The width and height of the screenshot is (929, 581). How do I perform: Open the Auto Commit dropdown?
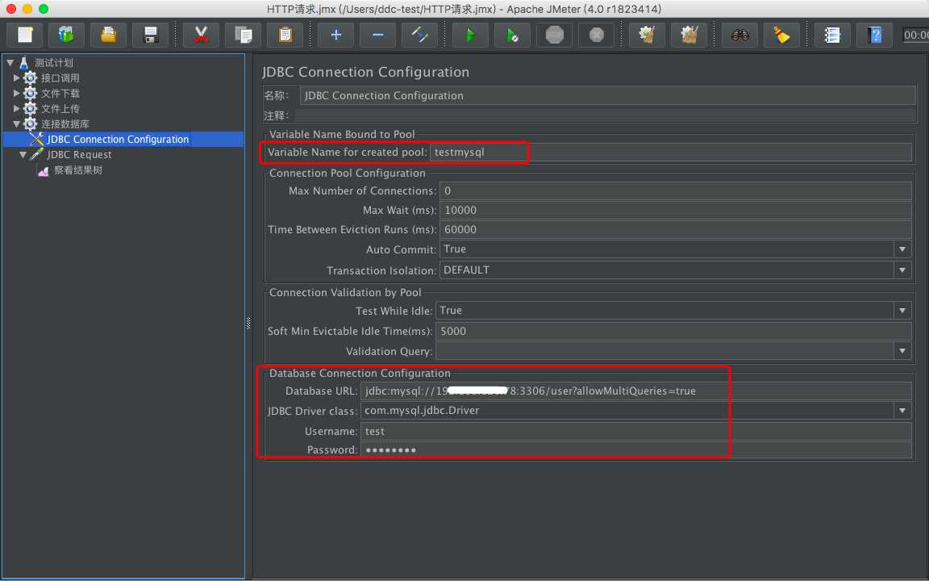(902, 249)
